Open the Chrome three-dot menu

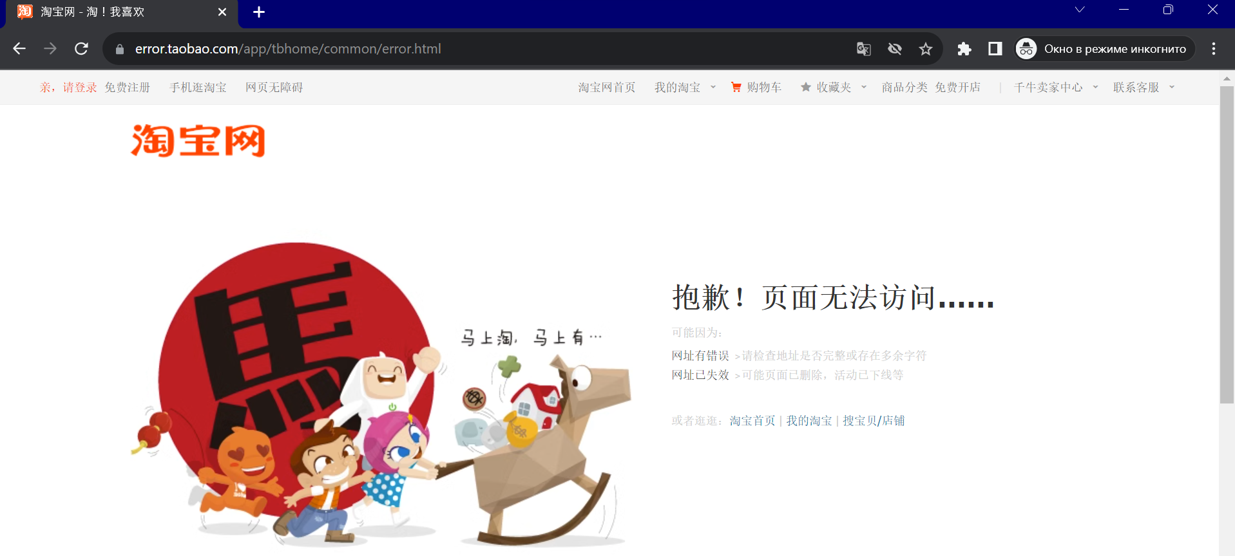[1214, 49]
